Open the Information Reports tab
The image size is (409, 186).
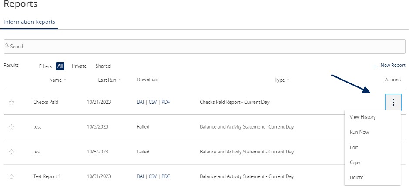click(x=29, y=22)
